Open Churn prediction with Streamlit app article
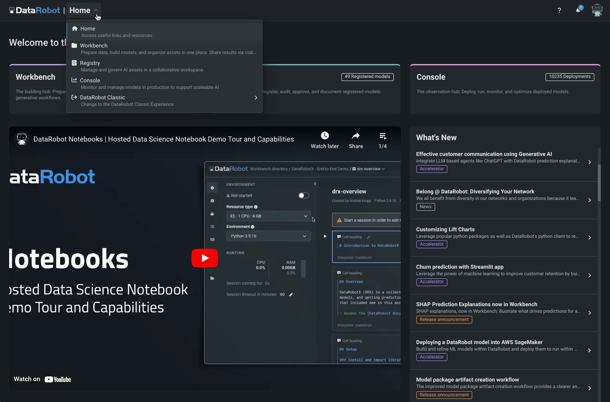This screenshot has width=610, height=402. coord(460,267)
